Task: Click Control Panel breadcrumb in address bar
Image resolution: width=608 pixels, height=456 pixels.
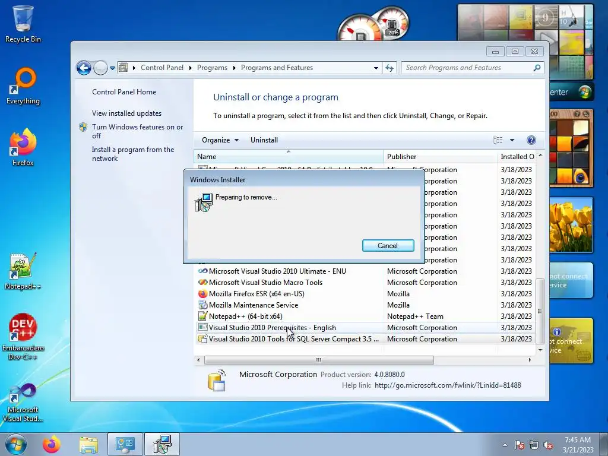Action: click(x=162, y=68)
